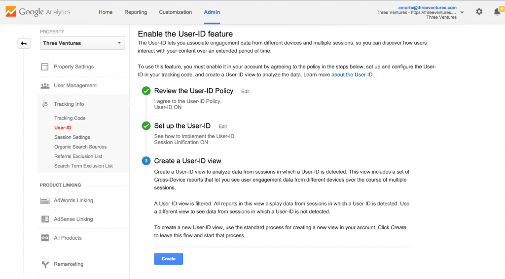Click the blue Create button
The image size is (505, 279).
point(169,259)
